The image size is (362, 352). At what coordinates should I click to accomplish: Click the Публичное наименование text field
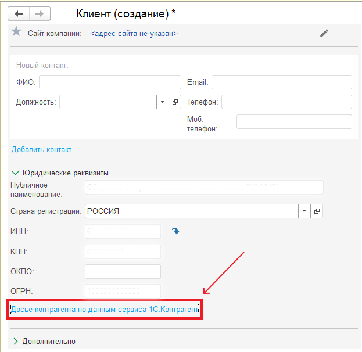point(203,187)
